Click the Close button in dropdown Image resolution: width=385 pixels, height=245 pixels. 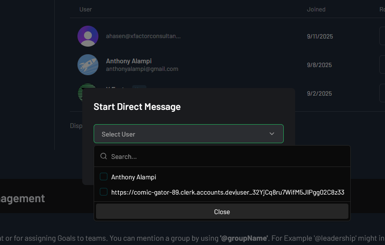[x=222, y=212]
